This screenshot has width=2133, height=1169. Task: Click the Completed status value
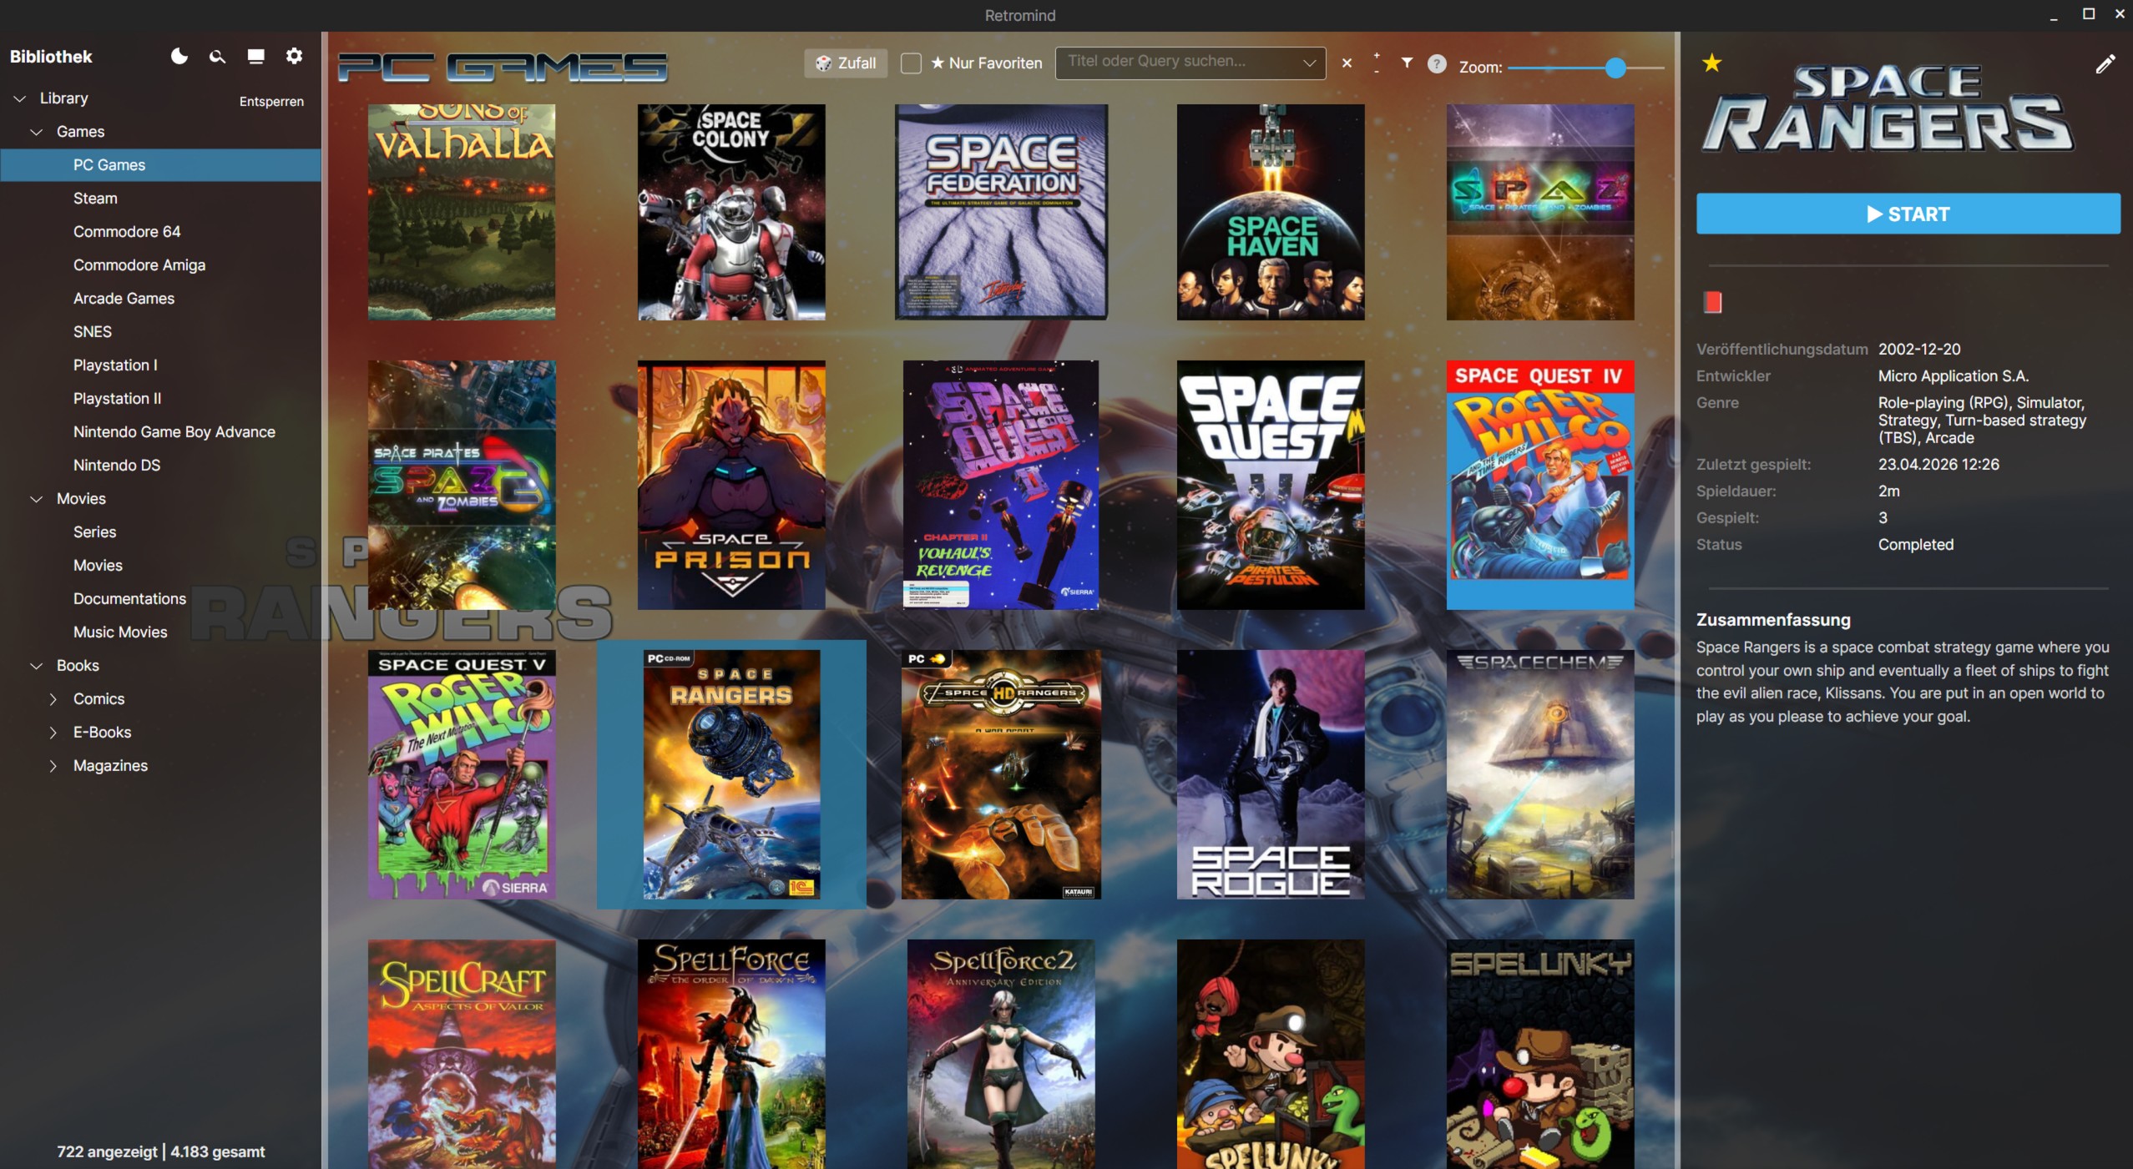pos(1915,545)
